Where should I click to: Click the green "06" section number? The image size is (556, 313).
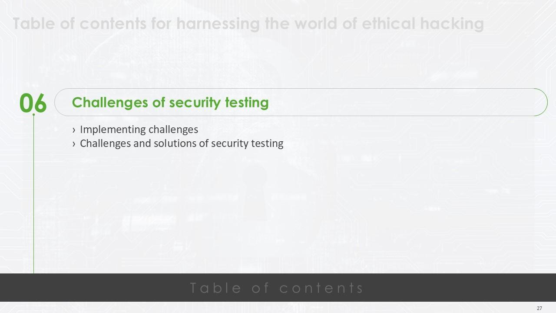coord(33,103)
